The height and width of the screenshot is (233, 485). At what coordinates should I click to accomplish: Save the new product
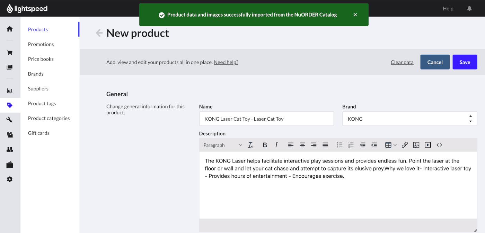(465, 62)
